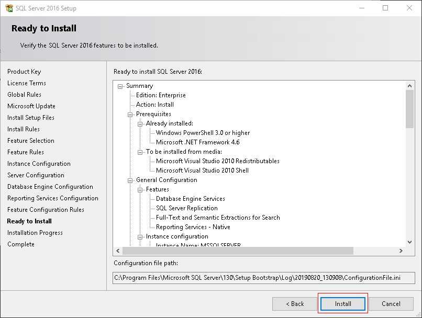Image resolution: width=422 pixels, height=318 pixels.
Task: Select Microsoft .NET Framework 4.6 row
Action: (x=197, y=142)
